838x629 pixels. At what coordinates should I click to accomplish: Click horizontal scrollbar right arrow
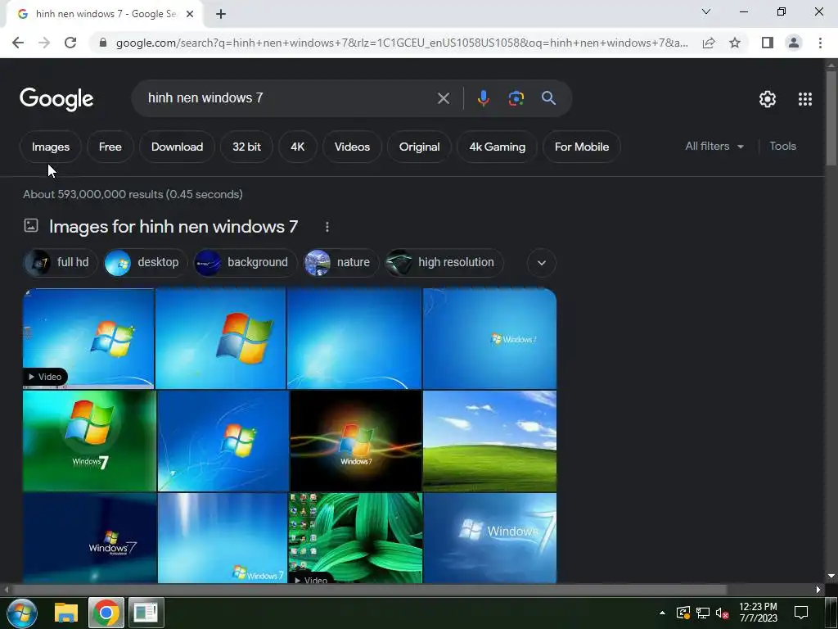tap(818, 590)
